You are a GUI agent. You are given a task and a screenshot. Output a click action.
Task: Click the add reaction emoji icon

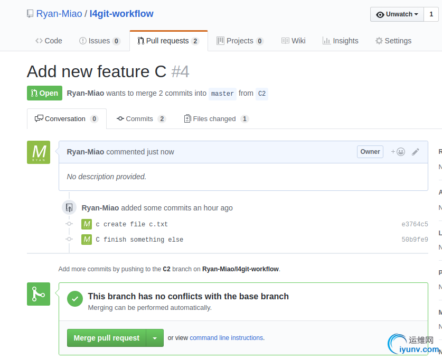pos(398,152)
